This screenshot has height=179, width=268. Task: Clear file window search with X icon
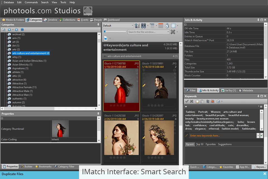coord(173,32)
